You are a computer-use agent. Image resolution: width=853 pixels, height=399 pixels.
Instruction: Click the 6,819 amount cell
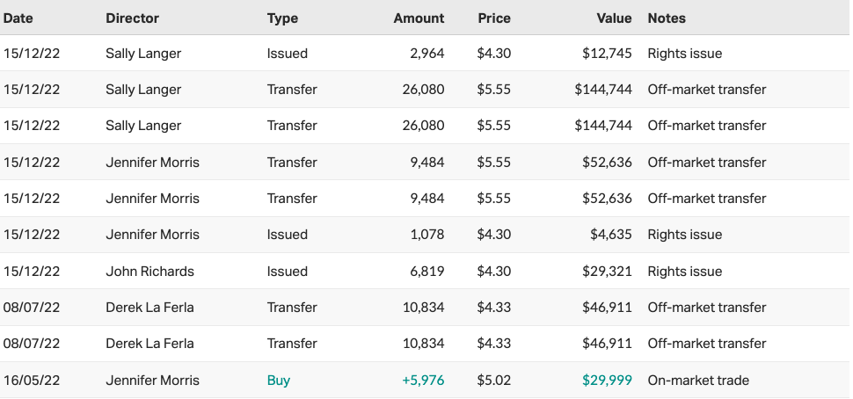click(426, 272)
